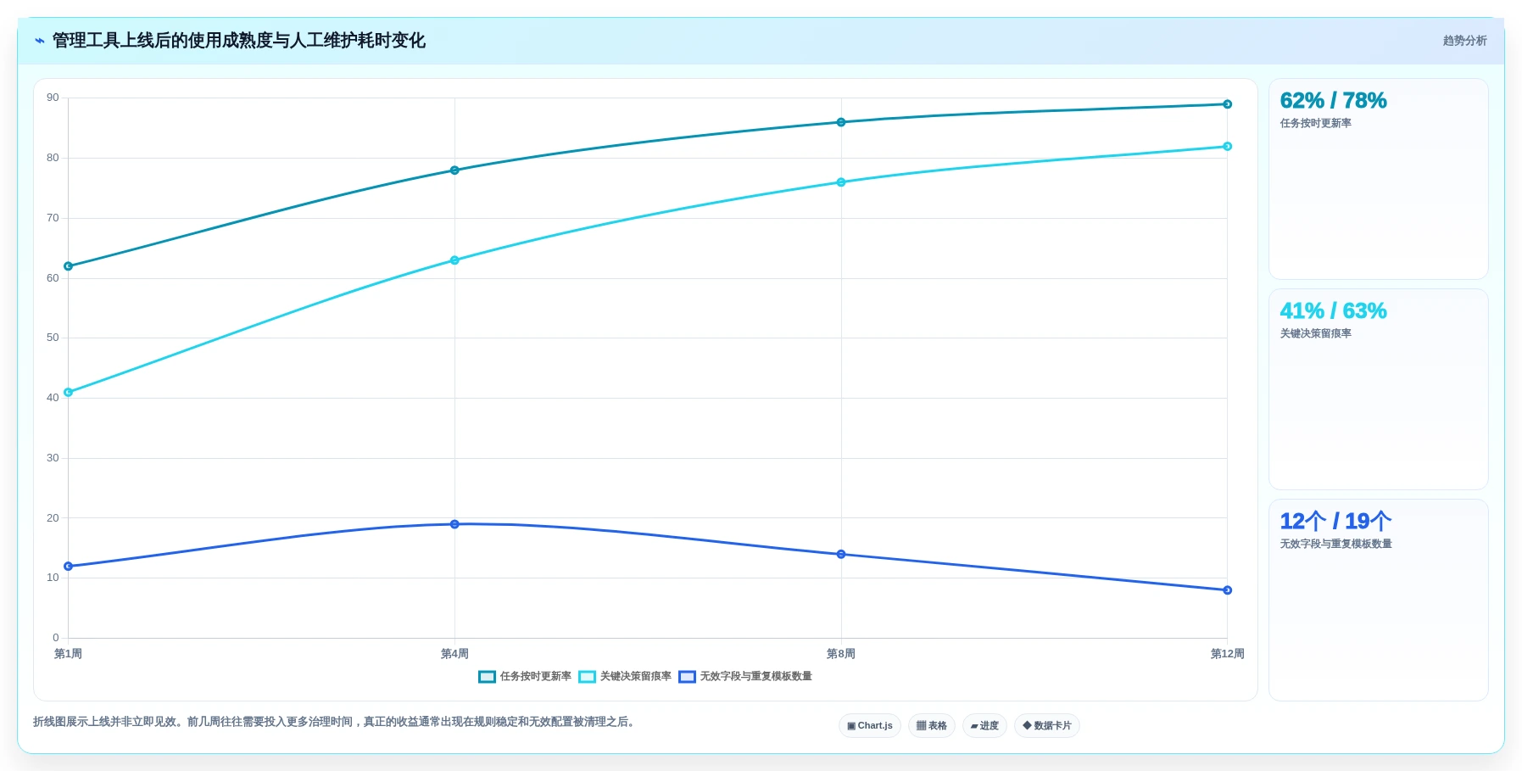Image resolution: width=1522 pixels, height=771 pixels.
Task: Toggle 关键决策留痕率 legend color box
Action: pyautogui.click(x=587, y=677)
